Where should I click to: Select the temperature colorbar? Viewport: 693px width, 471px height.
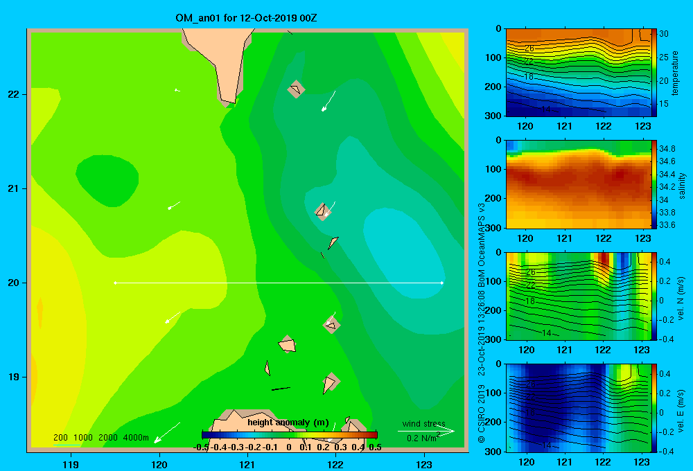pyautogui.click(x=654, y=73)
